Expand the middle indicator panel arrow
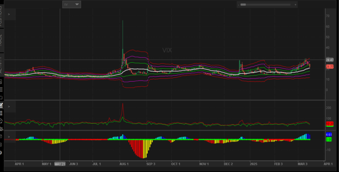Screen dimensions: 339x172 9,106
